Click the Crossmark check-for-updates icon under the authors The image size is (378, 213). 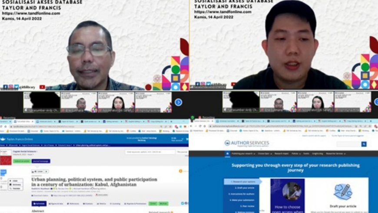[102, 195]
